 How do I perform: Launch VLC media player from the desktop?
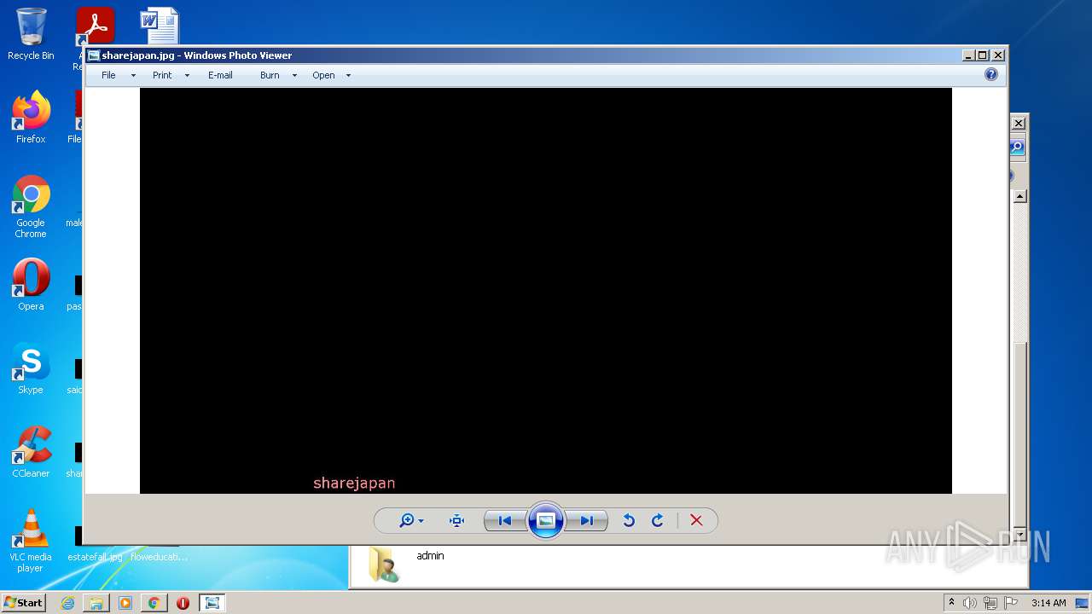[31, 541]
